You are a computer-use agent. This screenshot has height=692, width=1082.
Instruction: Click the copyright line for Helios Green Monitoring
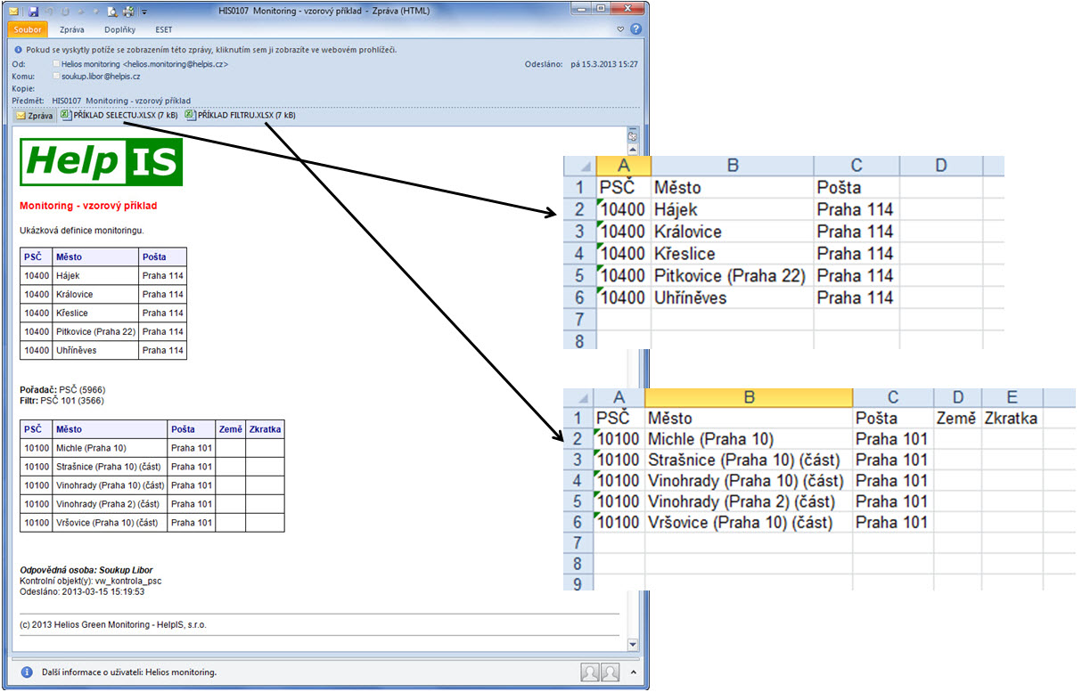pos(113,624)
